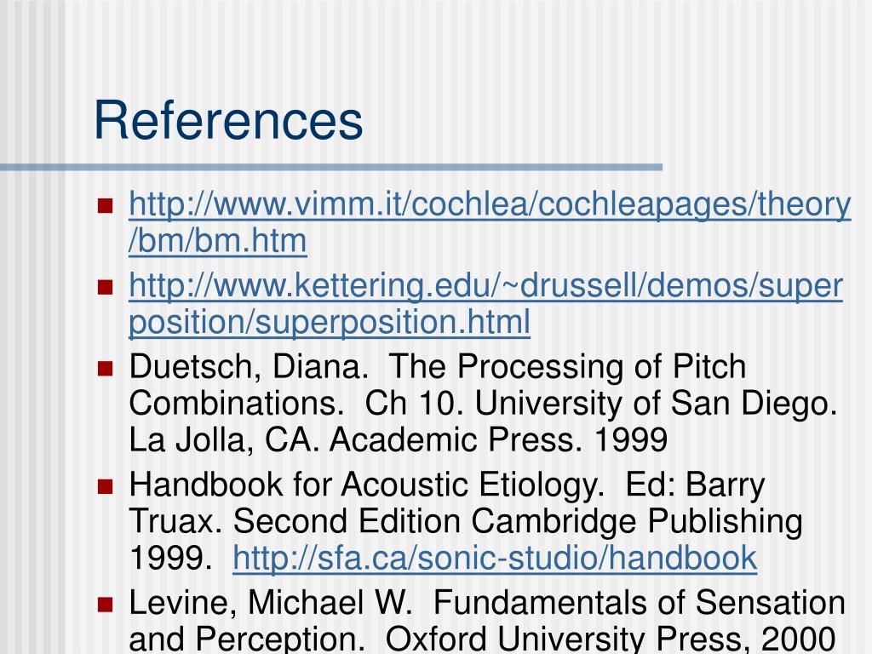This screenshot has height=654, width=872.
Task: Click the "Handbook for Acoustic Etiology" text
Action: click(x=366, y=485)
